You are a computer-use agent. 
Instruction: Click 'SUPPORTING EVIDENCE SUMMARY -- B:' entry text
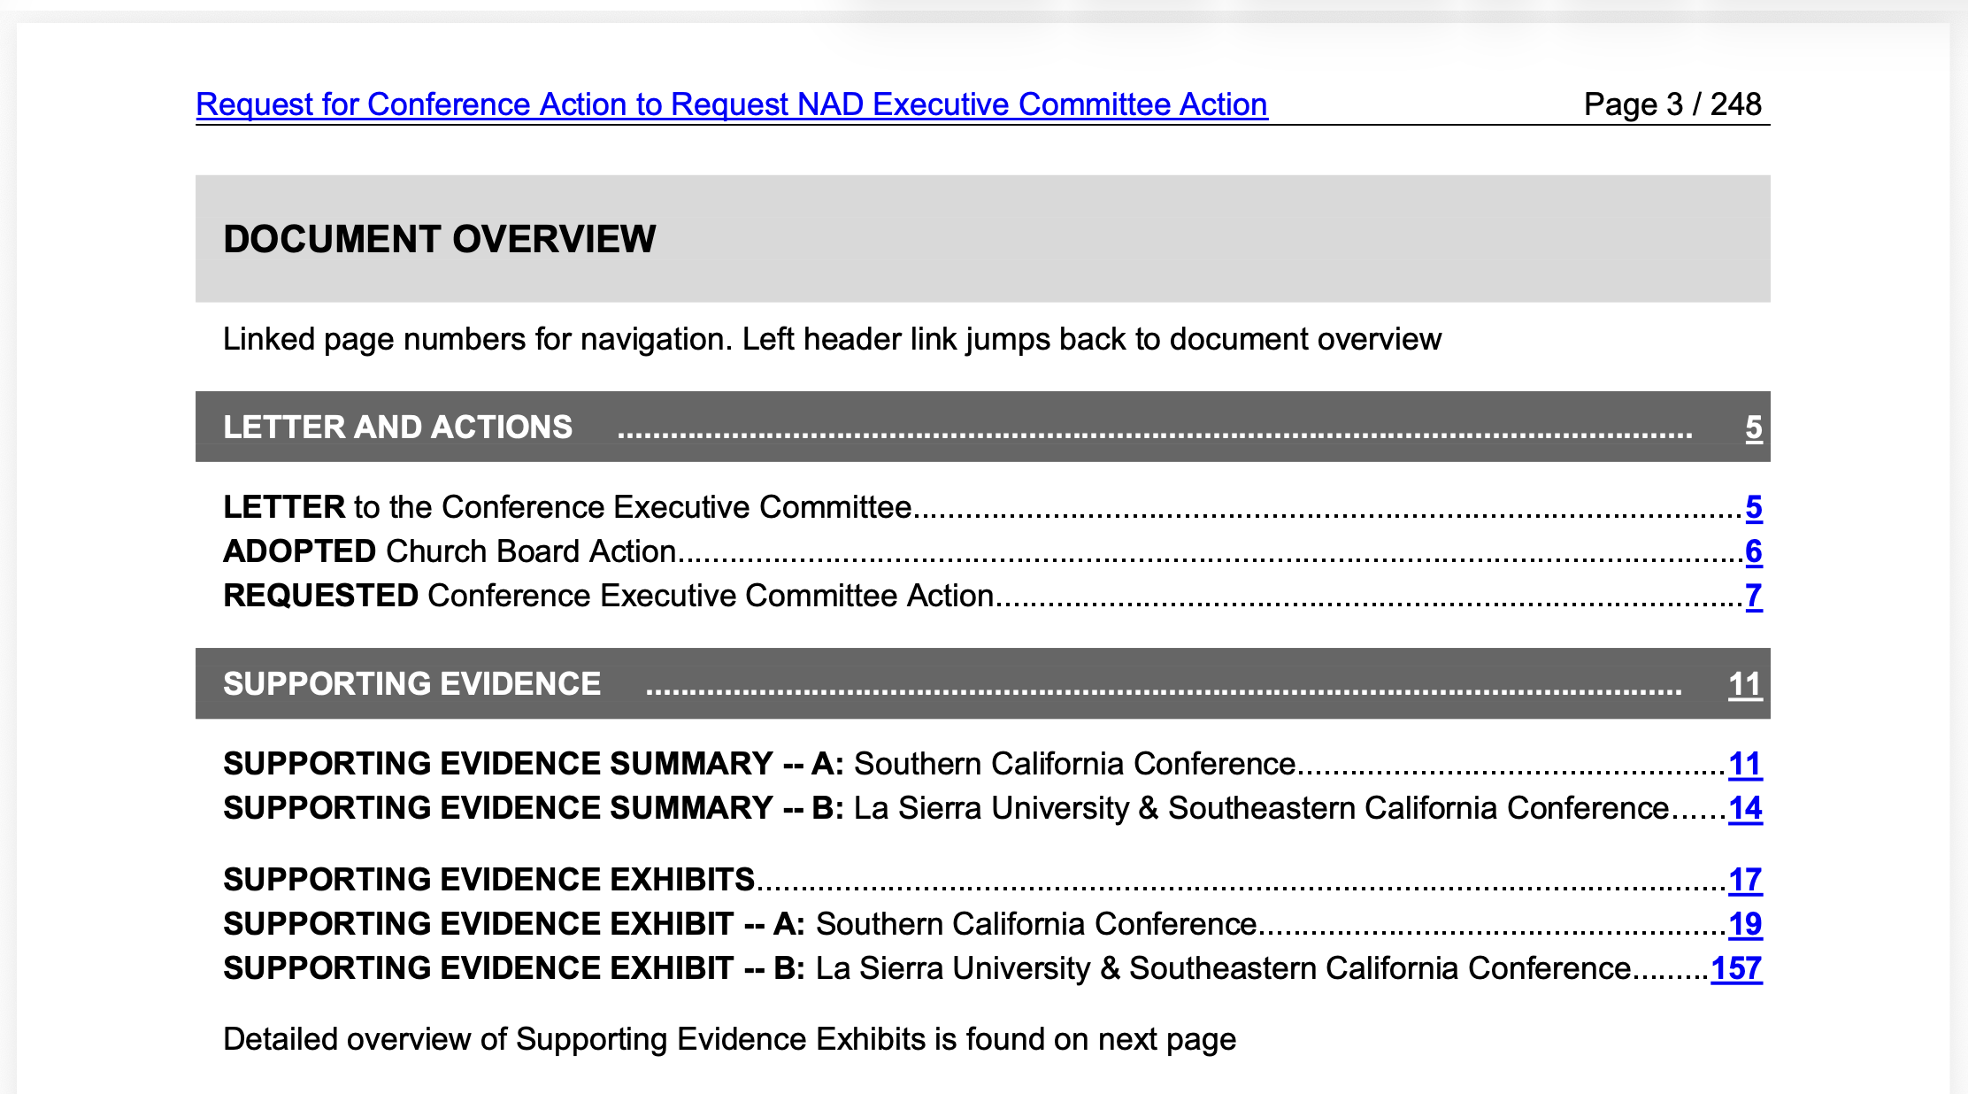pos(534,808)
